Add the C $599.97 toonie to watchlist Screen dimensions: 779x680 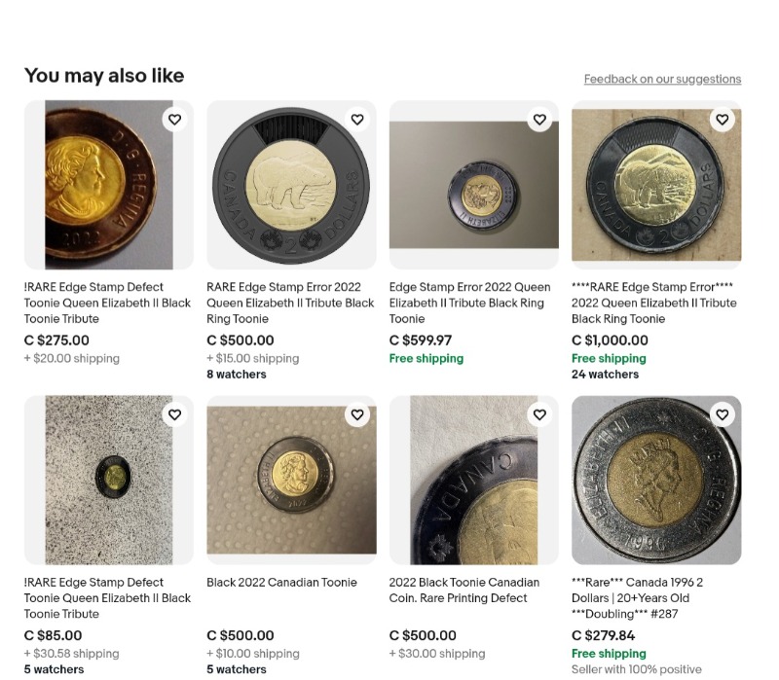click(539, 120)
